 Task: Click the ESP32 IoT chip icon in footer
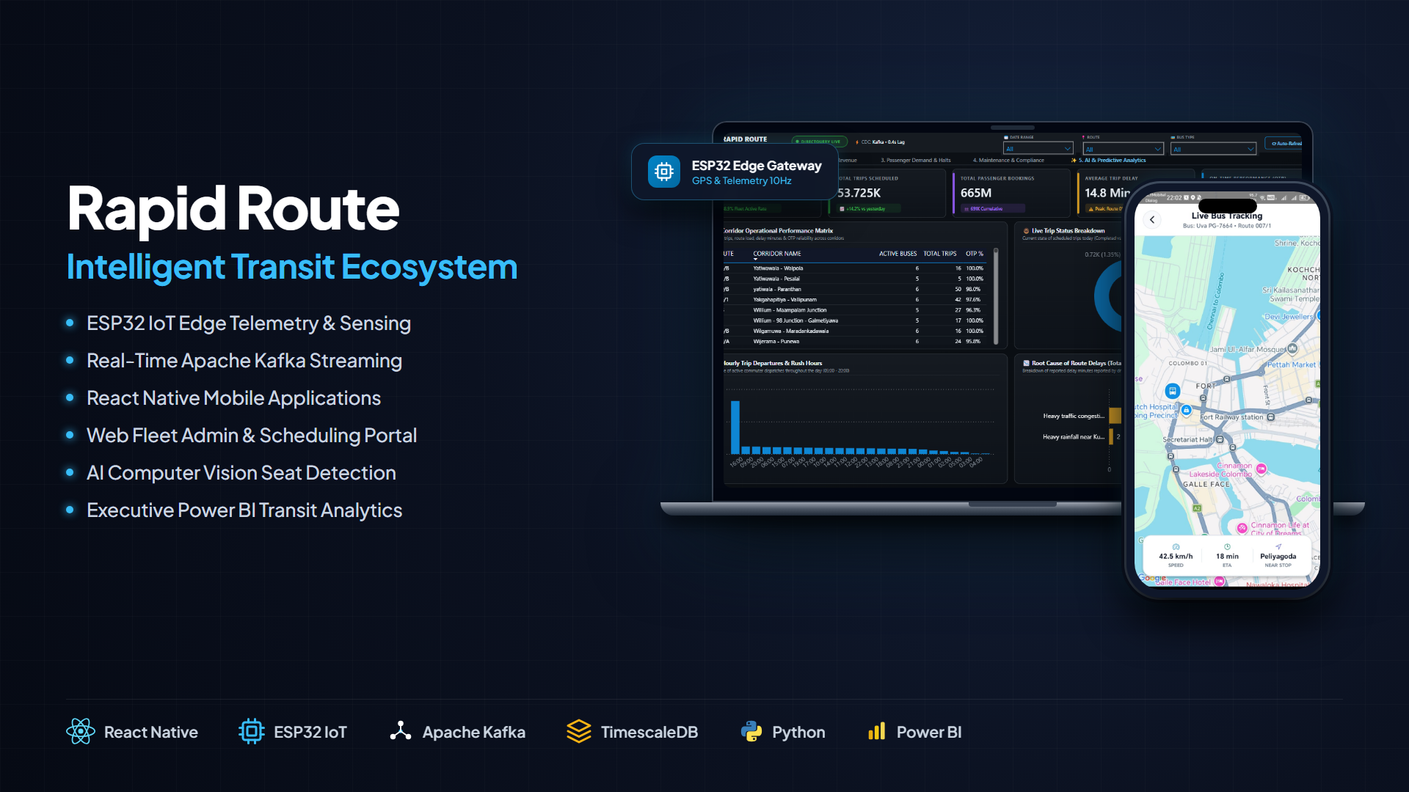click(x=251, y=731)
